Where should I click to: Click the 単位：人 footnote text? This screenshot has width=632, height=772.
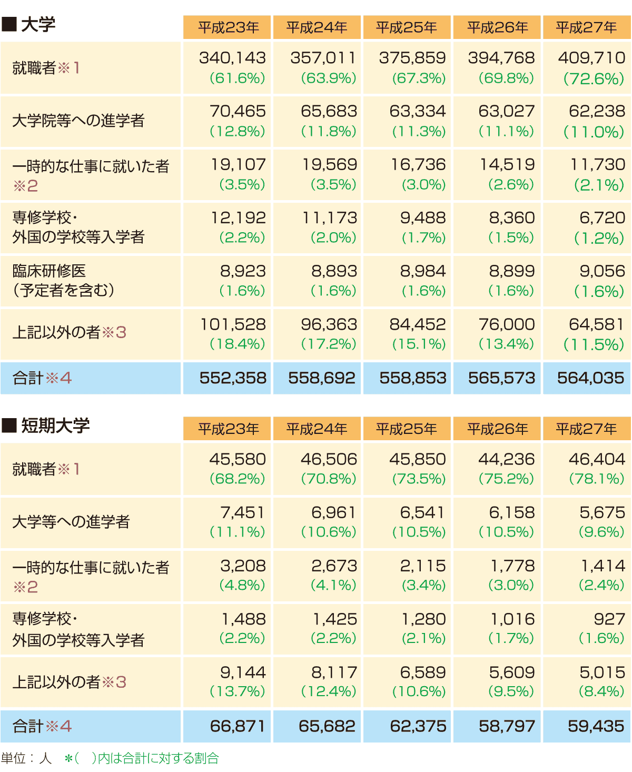tap(26, 758)
